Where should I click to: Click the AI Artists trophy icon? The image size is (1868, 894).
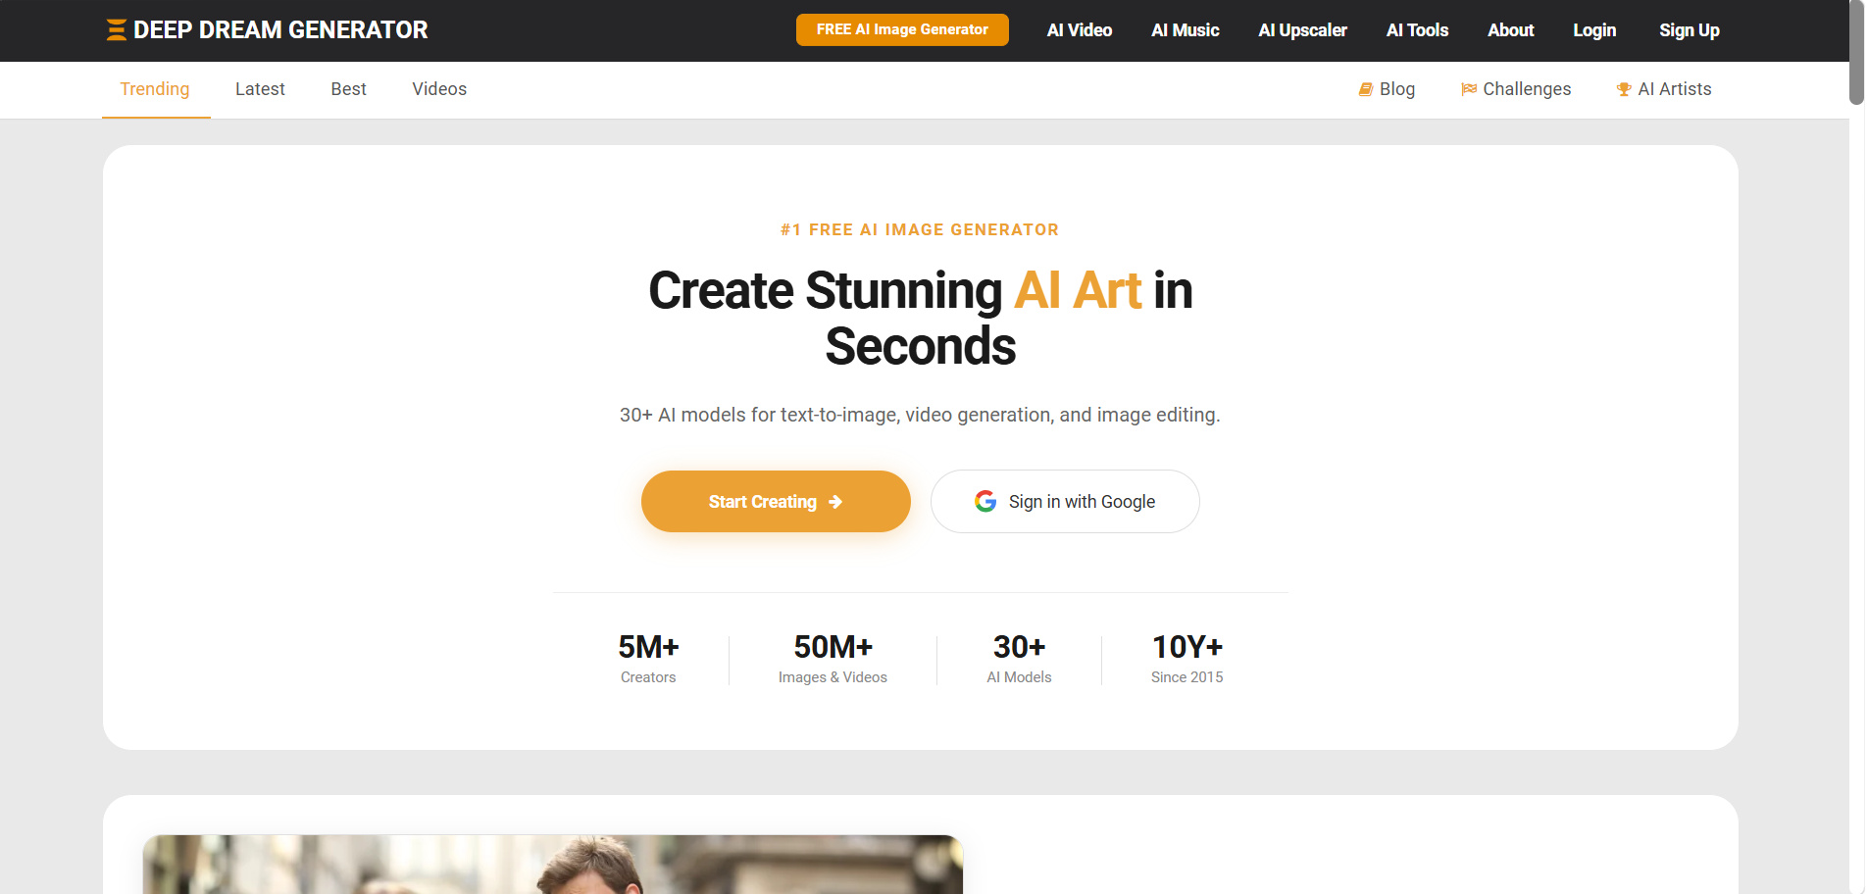1624,89
